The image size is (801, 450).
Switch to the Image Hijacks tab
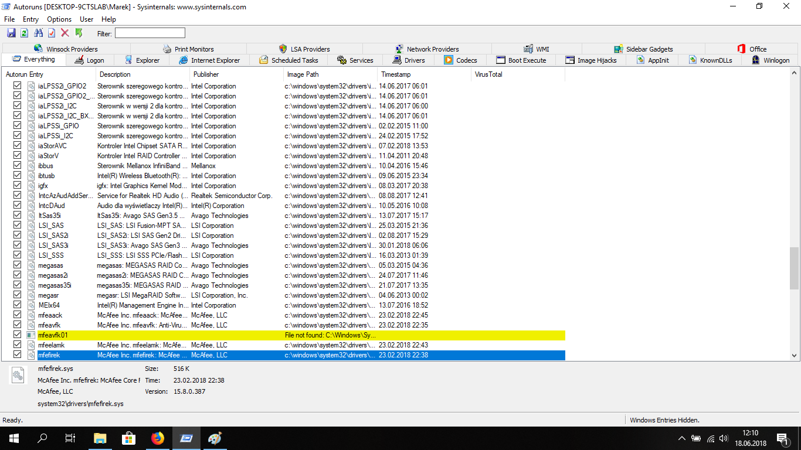(591, 60)
